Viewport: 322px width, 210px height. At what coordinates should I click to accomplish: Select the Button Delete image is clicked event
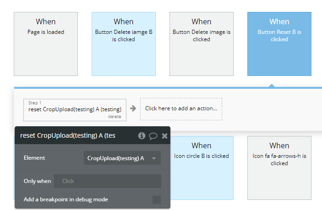pos(202,43)
